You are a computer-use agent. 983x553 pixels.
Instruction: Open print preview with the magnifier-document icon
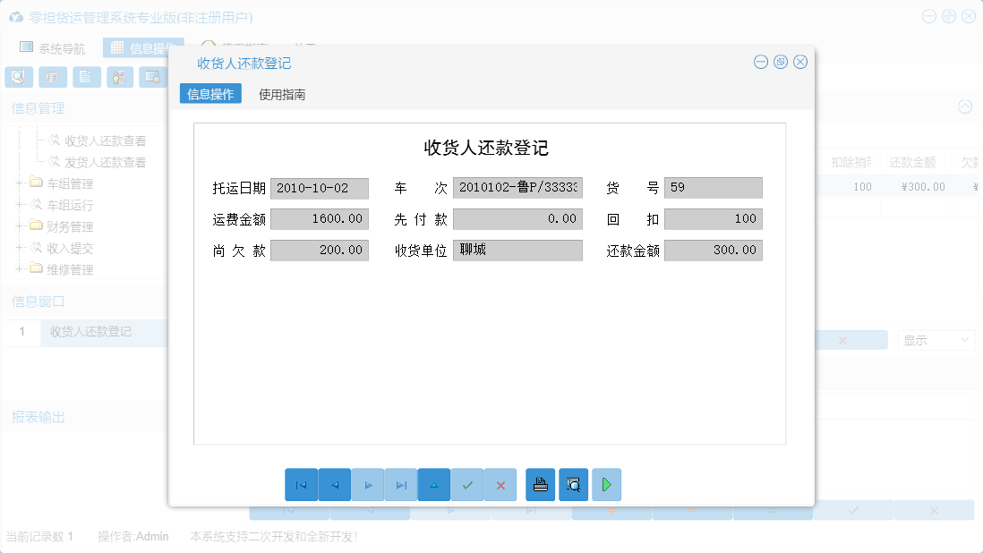(574, 484)
